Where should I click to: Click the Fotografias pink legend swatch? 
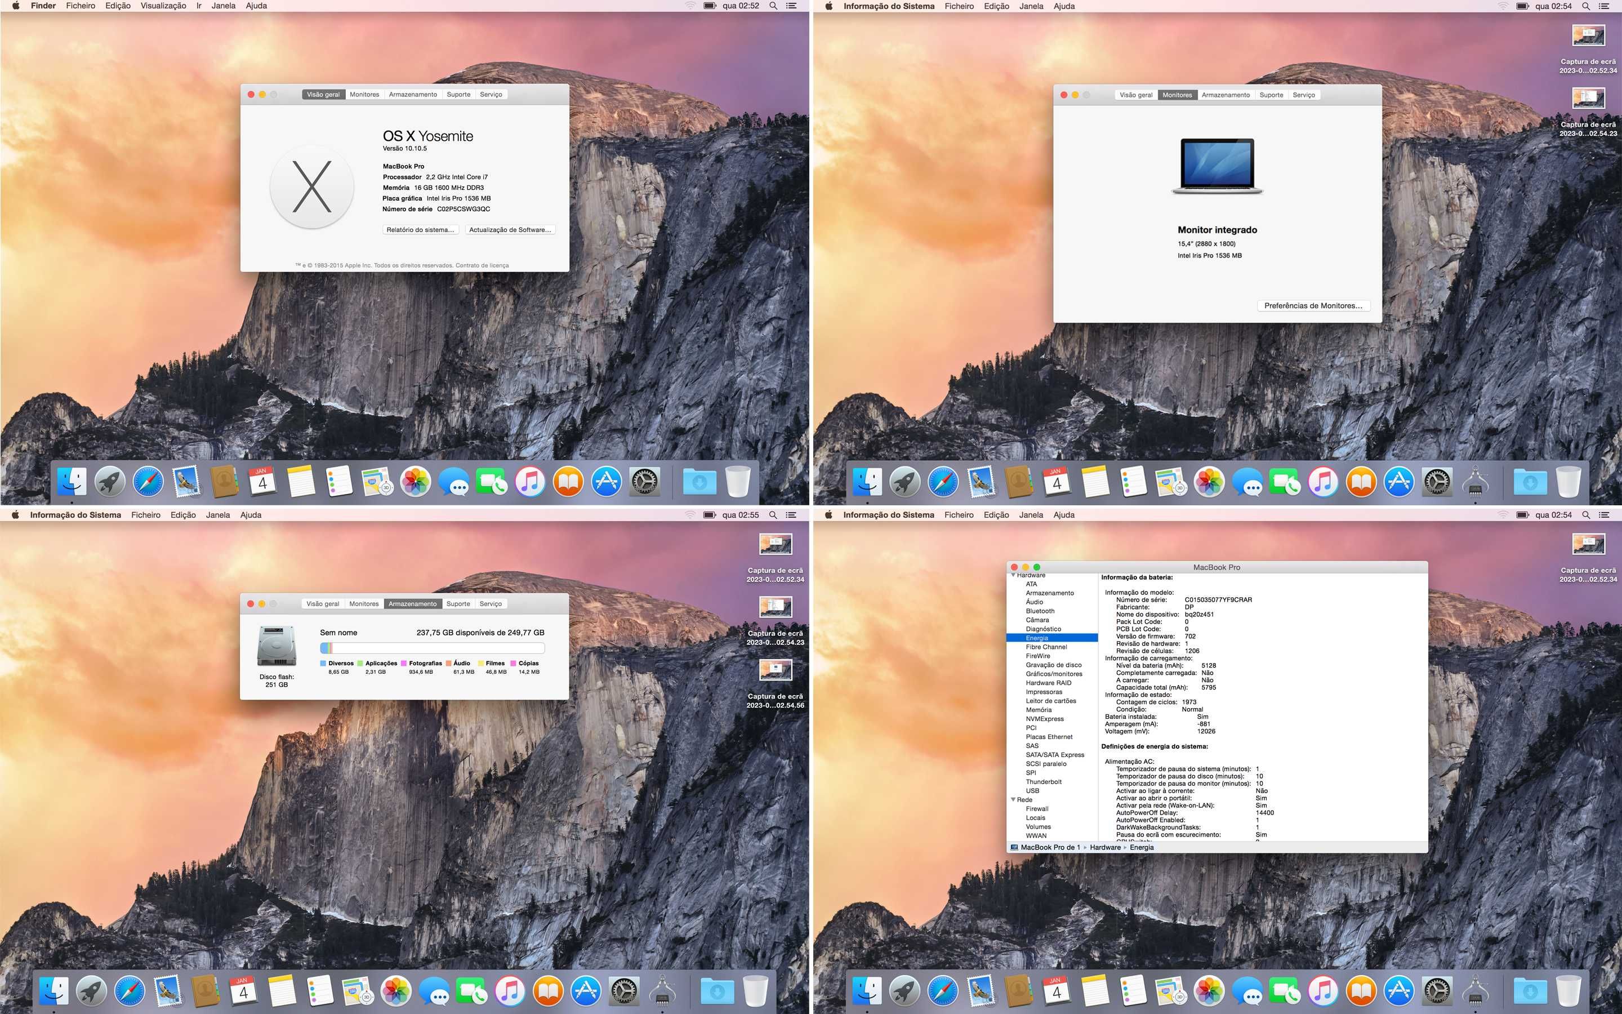[x=404, y=663]
